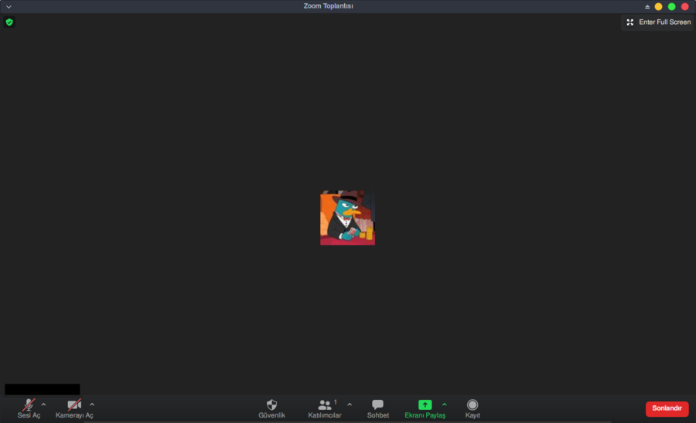
Task: Start recording with Kayıt
Action: [x=473, y=408]
